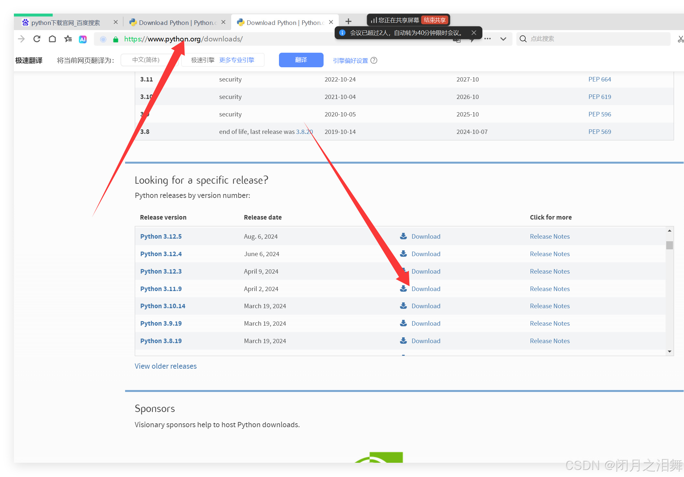Viewport: 684px width, 477px height.
Task: Open a new tab with plus button
Action: coord(348,22)
